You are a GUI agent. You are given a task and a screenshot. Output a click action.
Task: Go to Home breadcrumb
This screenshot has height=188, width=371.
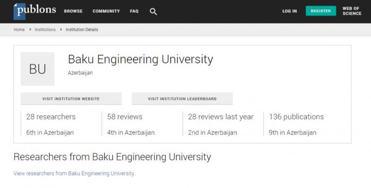tap(19, 30)
